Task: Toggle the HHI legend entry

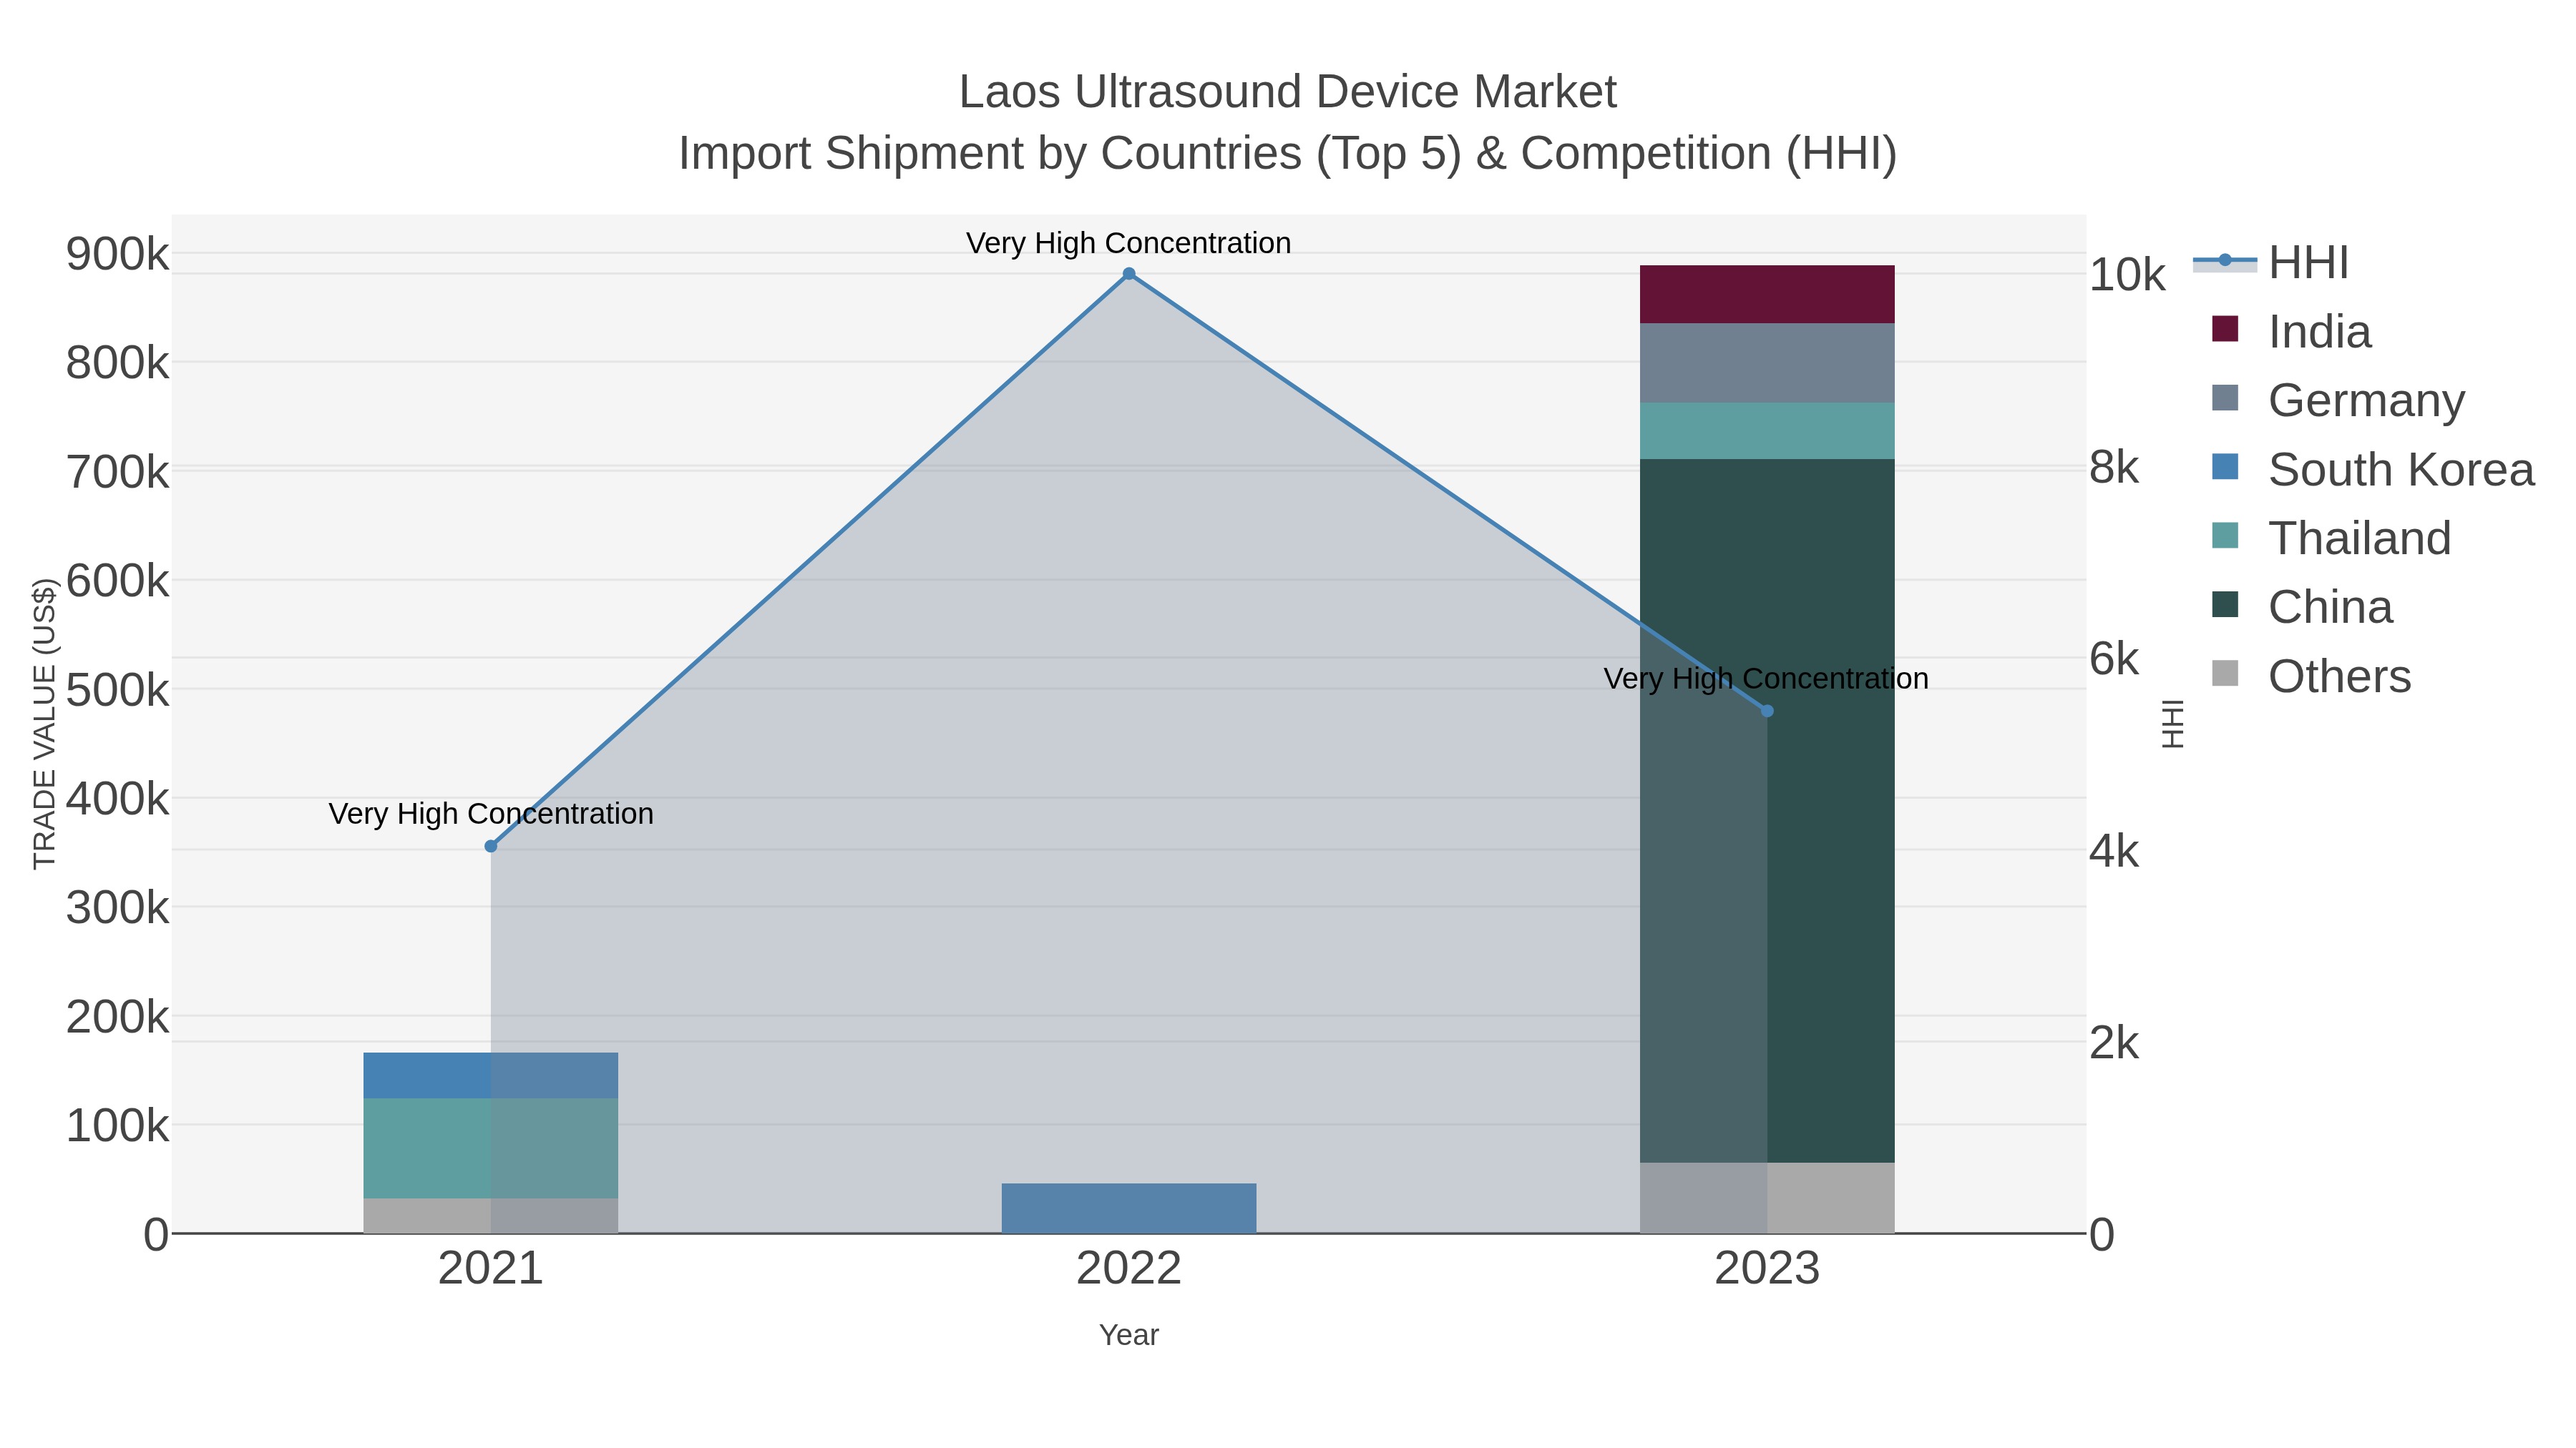Action: (x=2270, y=263)
